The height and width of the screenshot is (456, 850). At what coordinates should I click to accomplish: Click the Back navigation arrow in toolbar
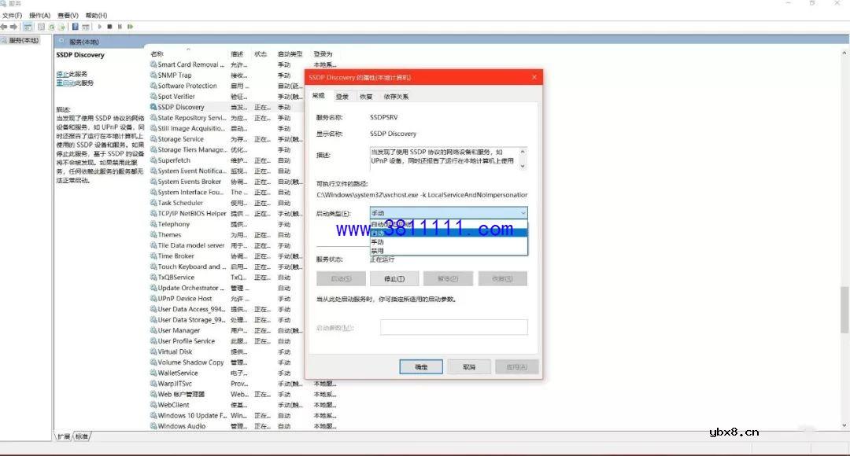(5, 26)
